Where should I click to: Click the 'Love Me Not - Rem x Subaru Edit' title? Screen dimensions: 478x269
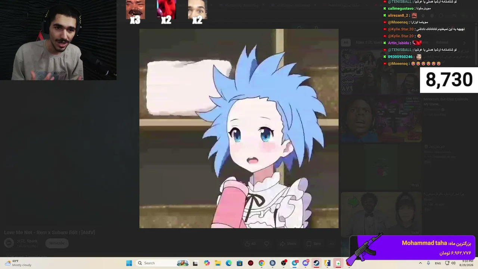pos(50,232)
